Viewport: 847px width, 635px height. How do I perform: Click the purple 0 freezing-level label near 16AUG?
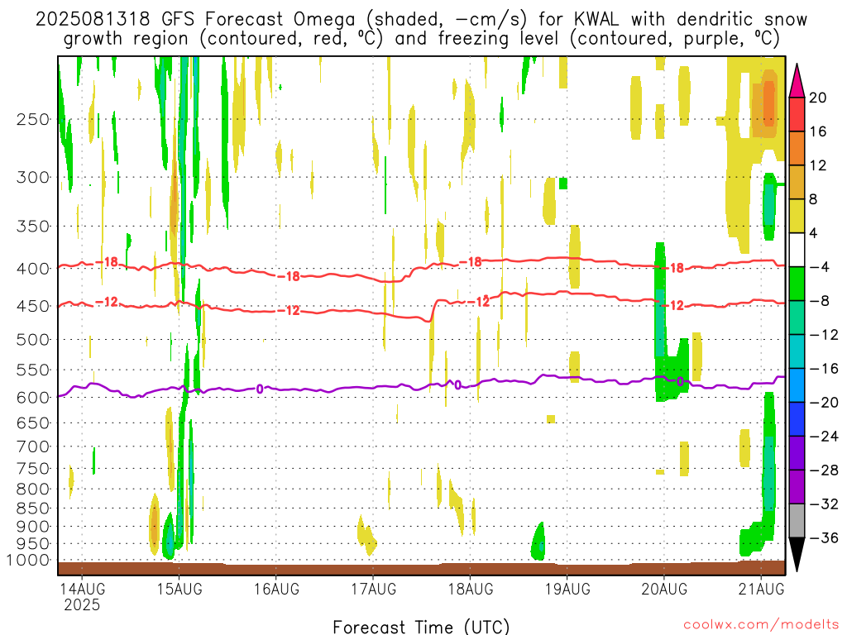tap(260, 389)
